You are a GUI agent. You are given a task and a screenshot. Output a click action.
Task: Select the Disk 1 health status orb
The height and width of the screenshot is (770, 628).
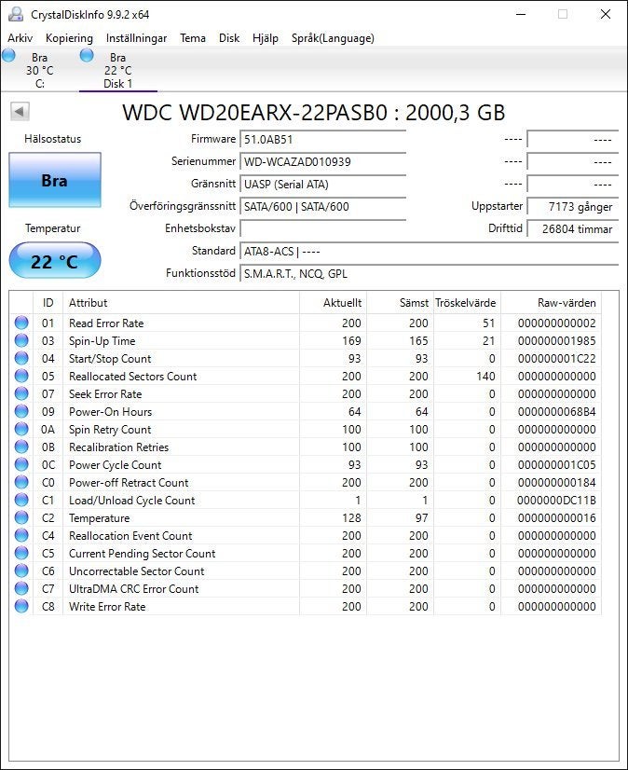[x=87, y=56]
